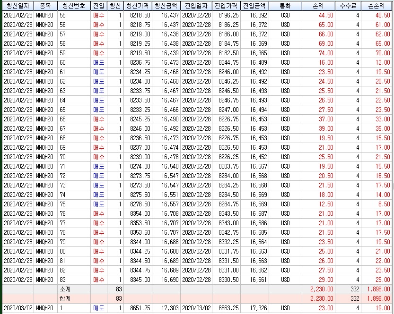Click net profit 61.00
The width and height of the screenshot is (394, 314).
(x=376, y=25)
